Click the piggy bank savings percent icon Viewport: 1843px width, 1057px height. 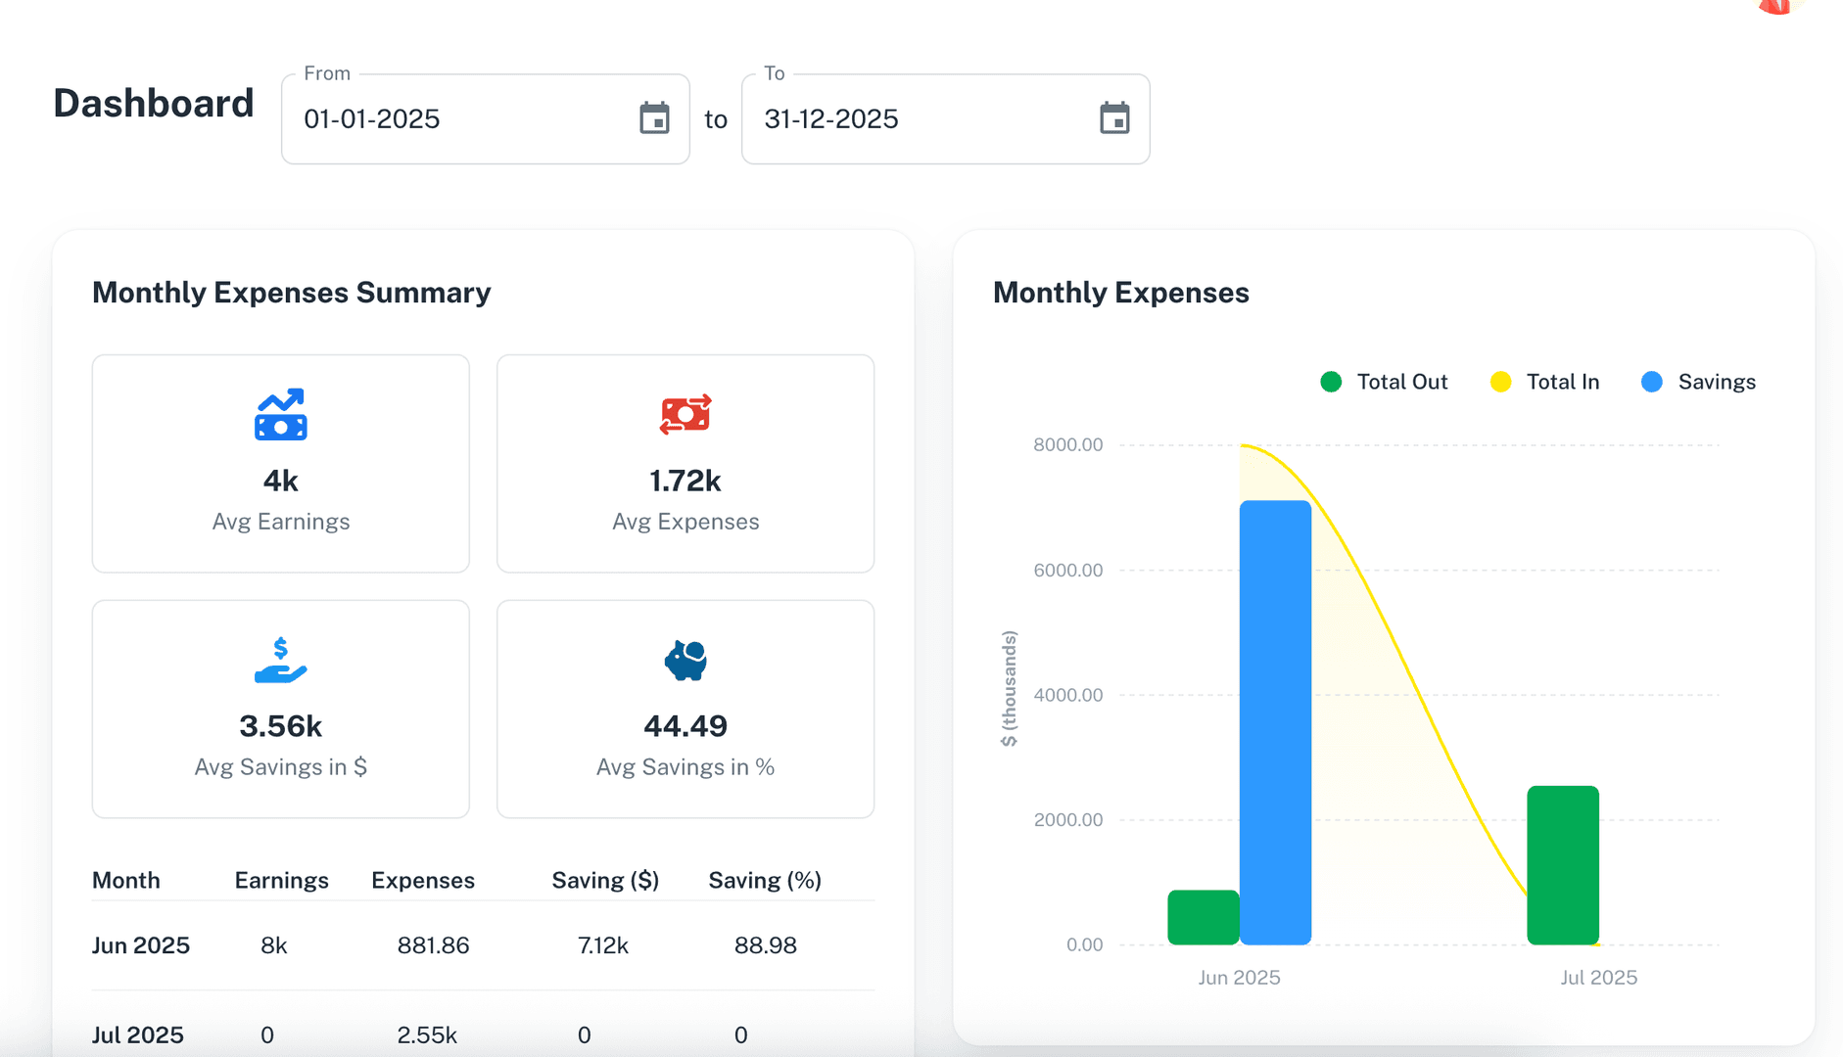point(685,661)
